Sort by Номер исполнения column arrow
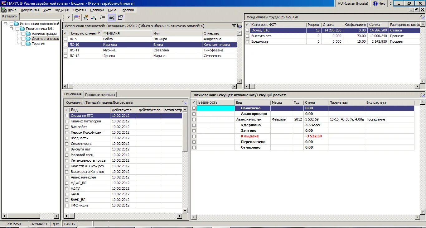This screenshot has height=228, width=426. [x=99, y=33]
